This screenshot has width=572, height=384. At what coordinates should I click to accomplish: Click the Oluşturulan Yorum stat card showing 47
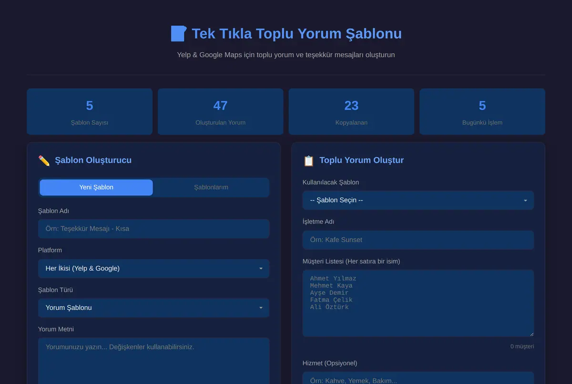(220, 111)
